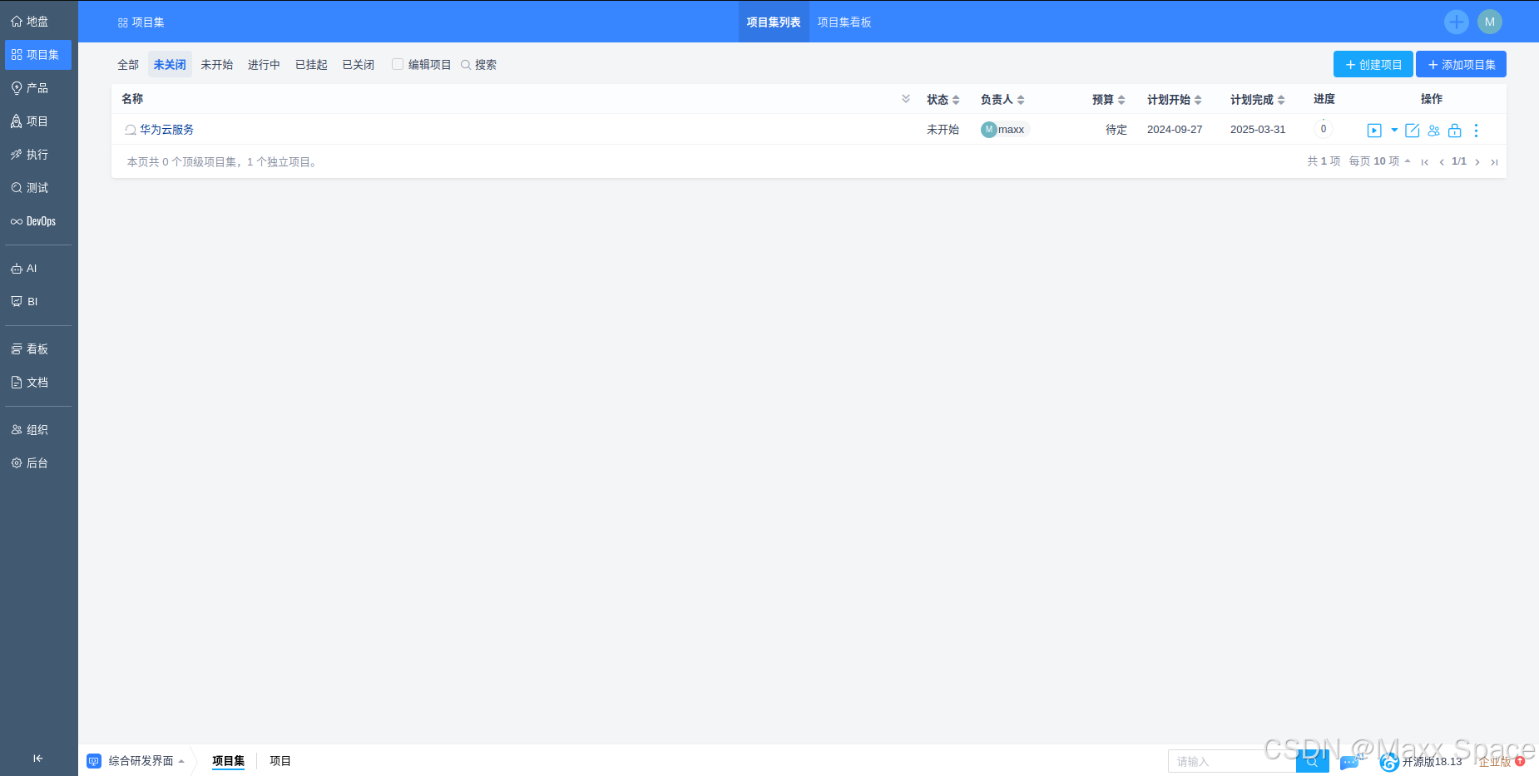The height and width of the screenshot is (776, 1539).
Task: Open the 每页 10 项 page size dropdown
Action: click(x=1379, y=161)
